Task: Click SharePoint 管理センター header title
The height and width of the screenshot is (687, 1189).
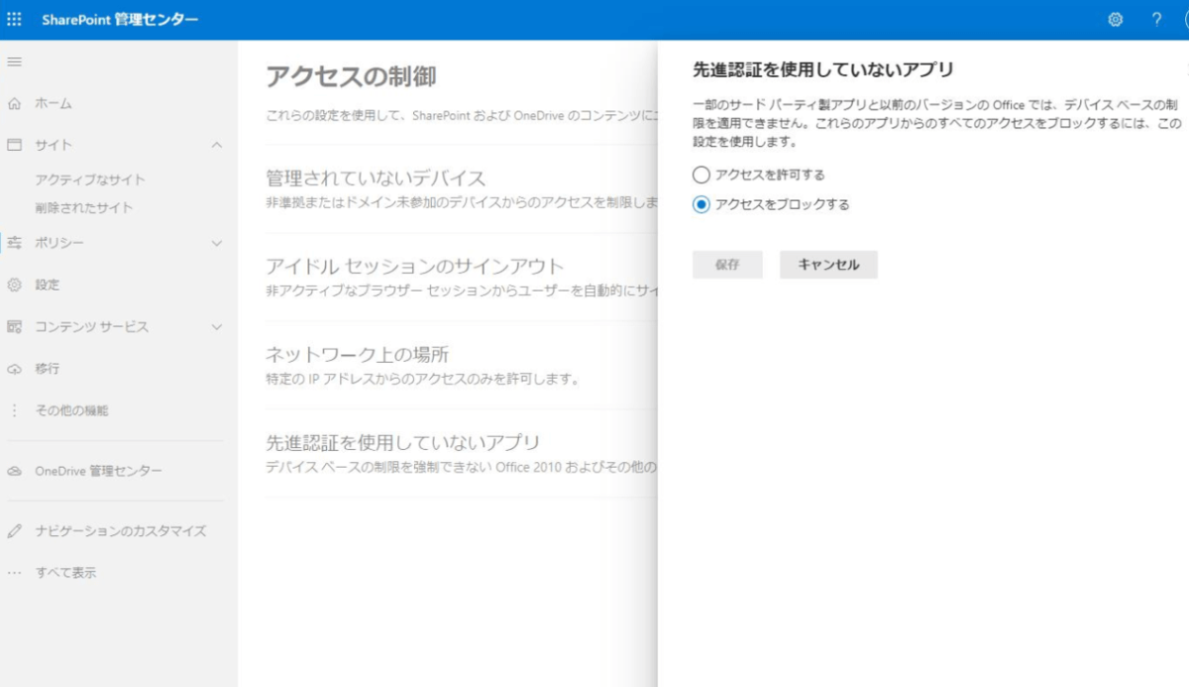Action: click(120, 20)
